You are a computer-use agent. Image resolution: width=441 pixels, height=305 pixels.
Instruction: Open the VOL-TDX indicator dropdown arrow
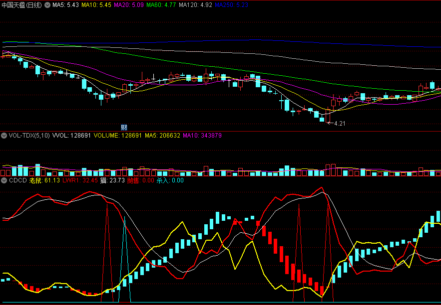coord(4,136)
